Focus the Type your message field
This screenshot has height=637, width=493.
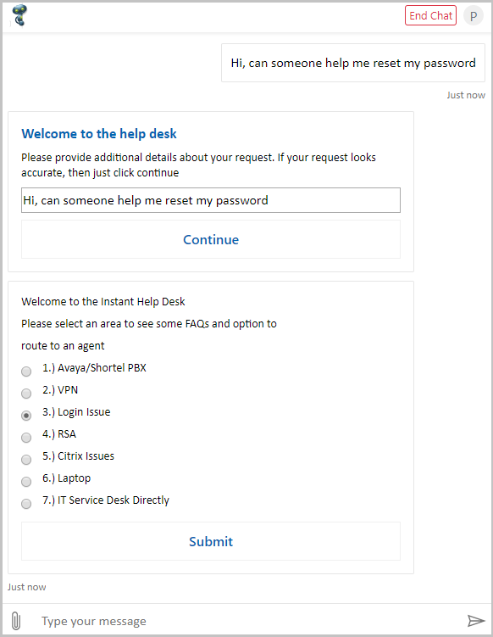pos(243,621)
